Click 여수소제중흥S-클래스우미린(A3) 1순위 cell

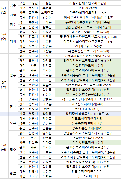tap(88, 75)
